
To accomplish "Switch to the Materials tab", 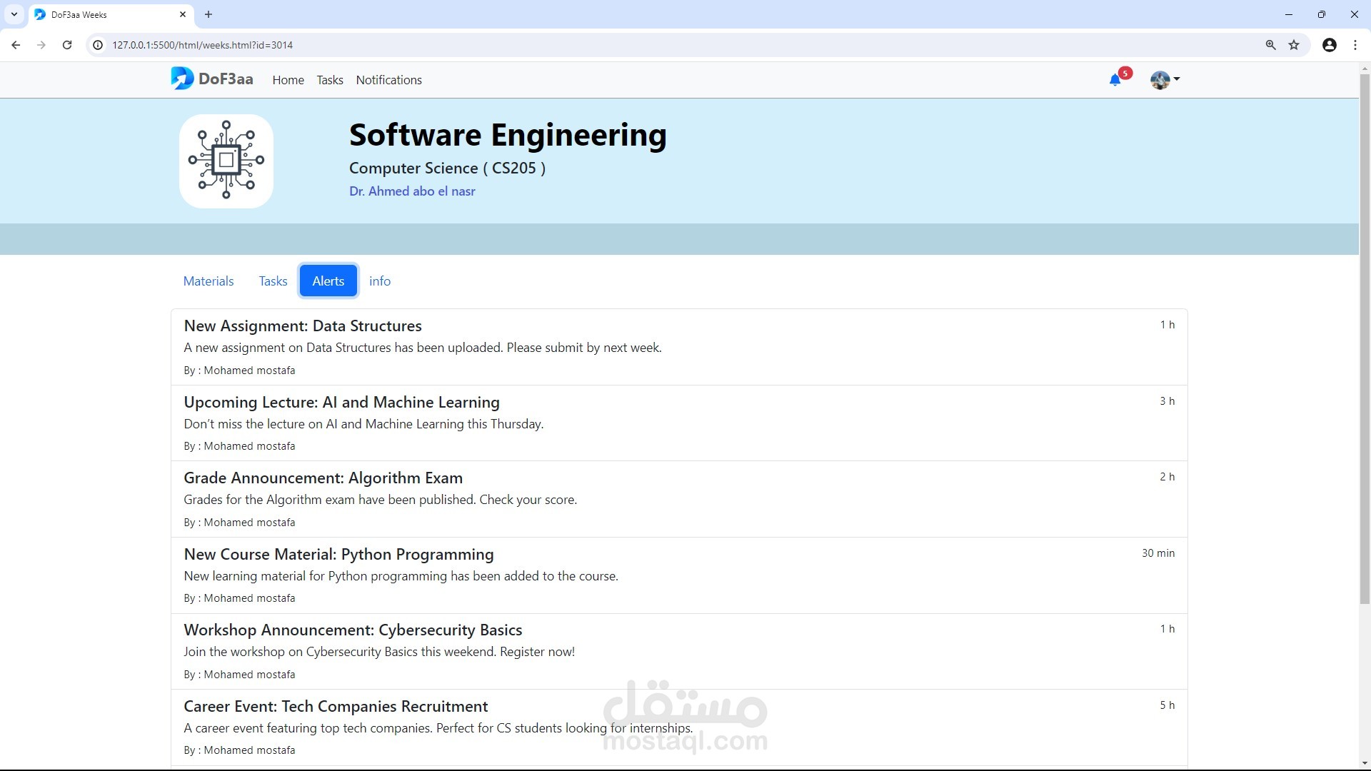I will 209,281.
